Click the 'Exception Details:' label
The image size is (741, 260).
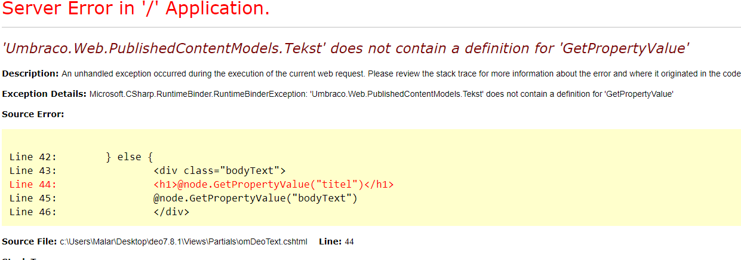pyautogui.click(x=45, y=94)
